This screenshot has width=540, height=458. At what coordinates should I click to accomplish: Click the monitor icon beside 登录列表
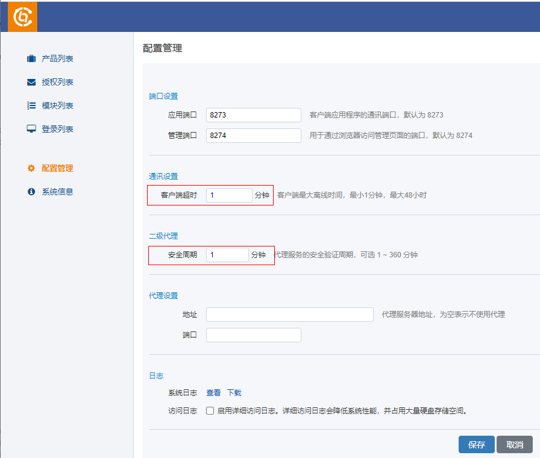tap(31, 130)
